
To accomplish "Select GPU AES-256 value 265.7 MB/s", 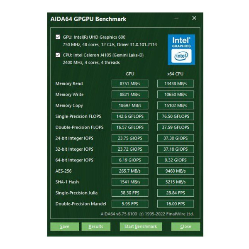I will (130, 171).
